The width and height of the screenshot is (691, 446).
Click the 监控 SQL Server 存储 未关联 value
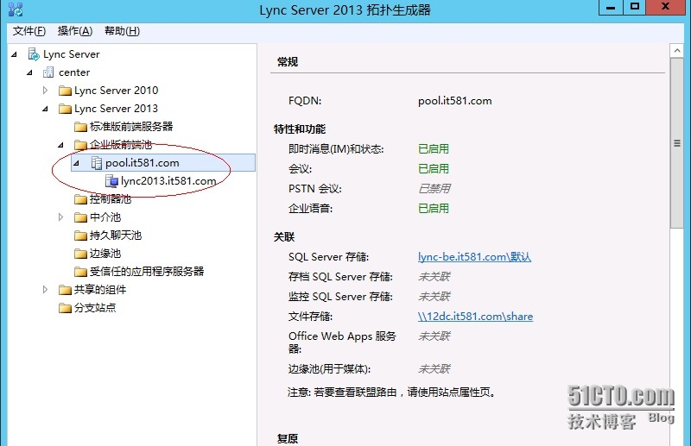click(434, 296)
